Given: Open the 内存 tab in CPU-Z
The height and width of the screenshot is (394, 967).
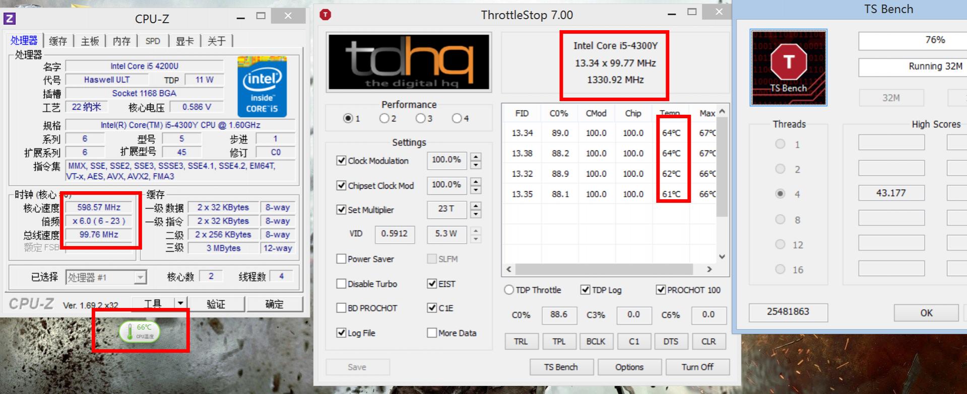Looking at the screenshot, I should 121,41.
